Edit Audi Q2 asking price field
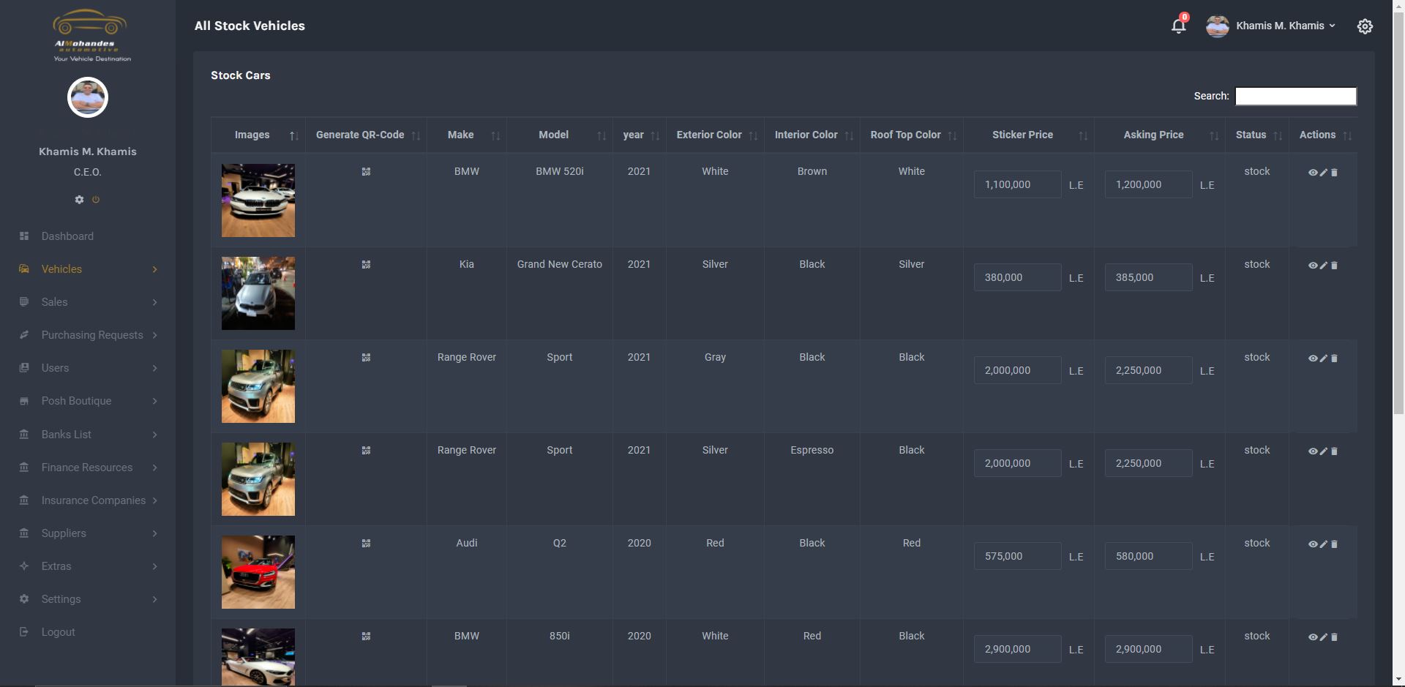 click(x=1148, y=556)
